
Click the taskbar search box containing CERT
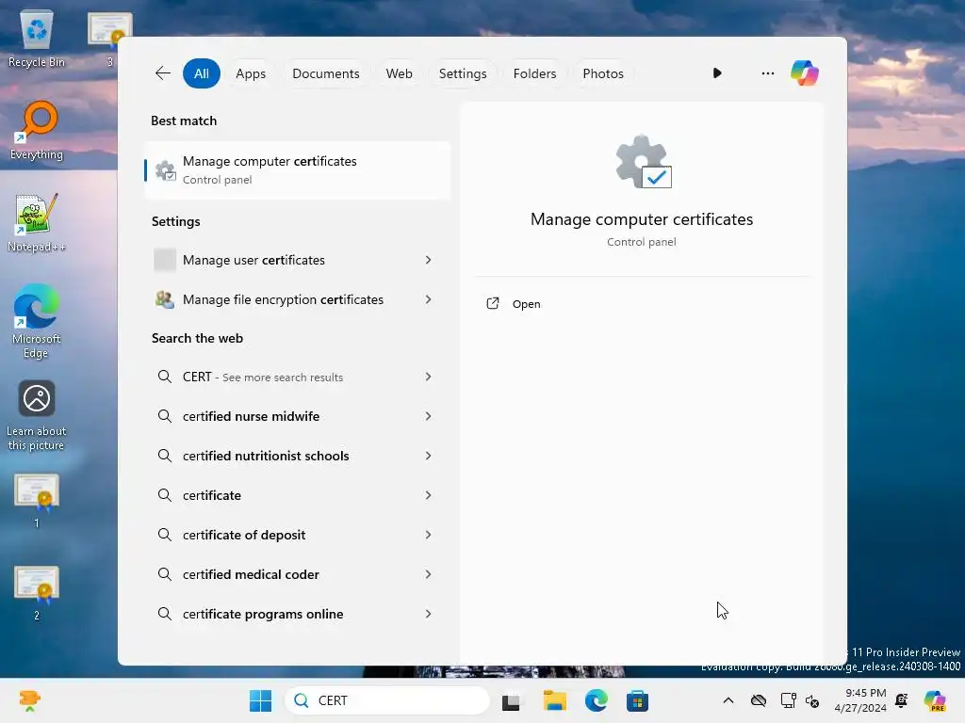click(x=387, y=700)
